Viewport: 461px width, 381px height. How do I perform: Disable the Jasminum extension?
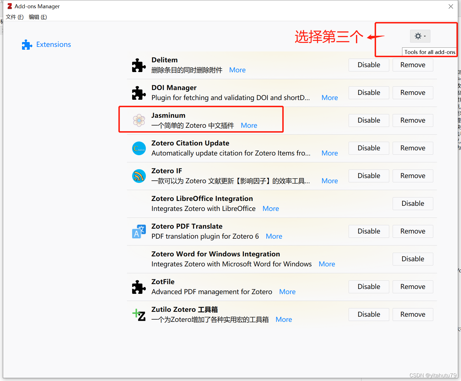coord(369,120)
